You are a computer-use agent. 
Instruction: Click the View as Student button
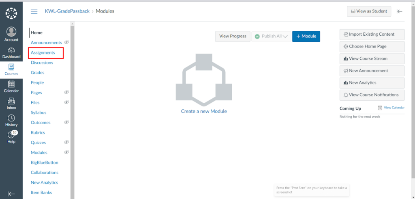click(x=369, y=11)
